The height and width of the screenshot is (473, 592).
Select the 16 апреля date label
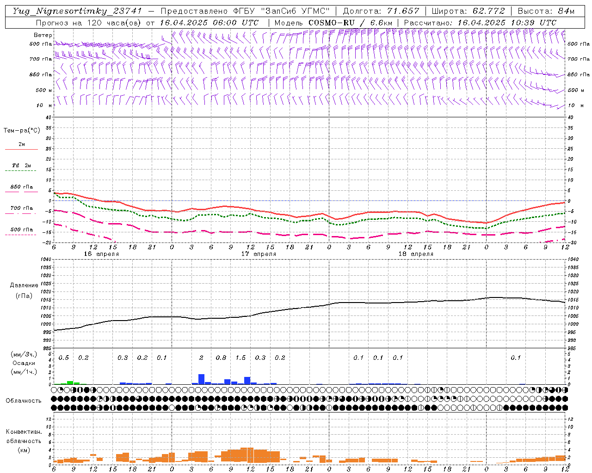click(x=101, y=254)
